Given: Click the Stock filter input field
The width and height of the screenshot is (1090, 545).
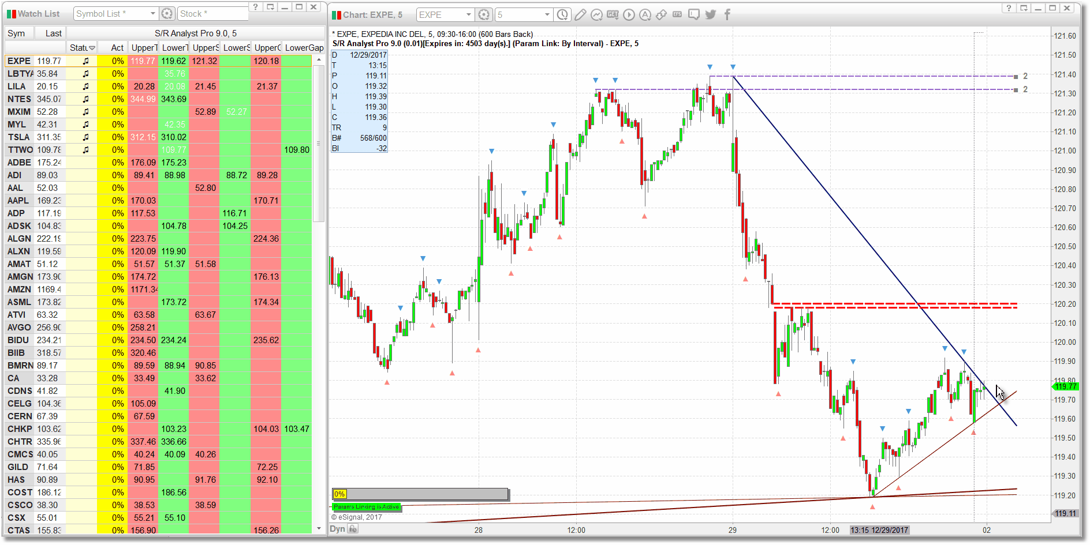Looking at the screenshot, I should click(212, 13).
